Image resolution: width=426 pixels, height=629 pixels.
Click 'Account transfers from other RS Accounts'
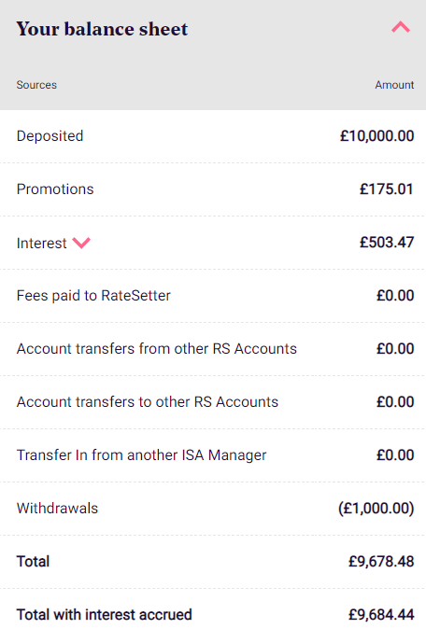point(157,349)
